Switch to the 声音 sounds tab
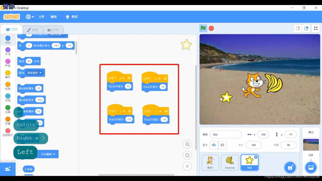Viewport: 322px width, 181px height. point(53,30)
